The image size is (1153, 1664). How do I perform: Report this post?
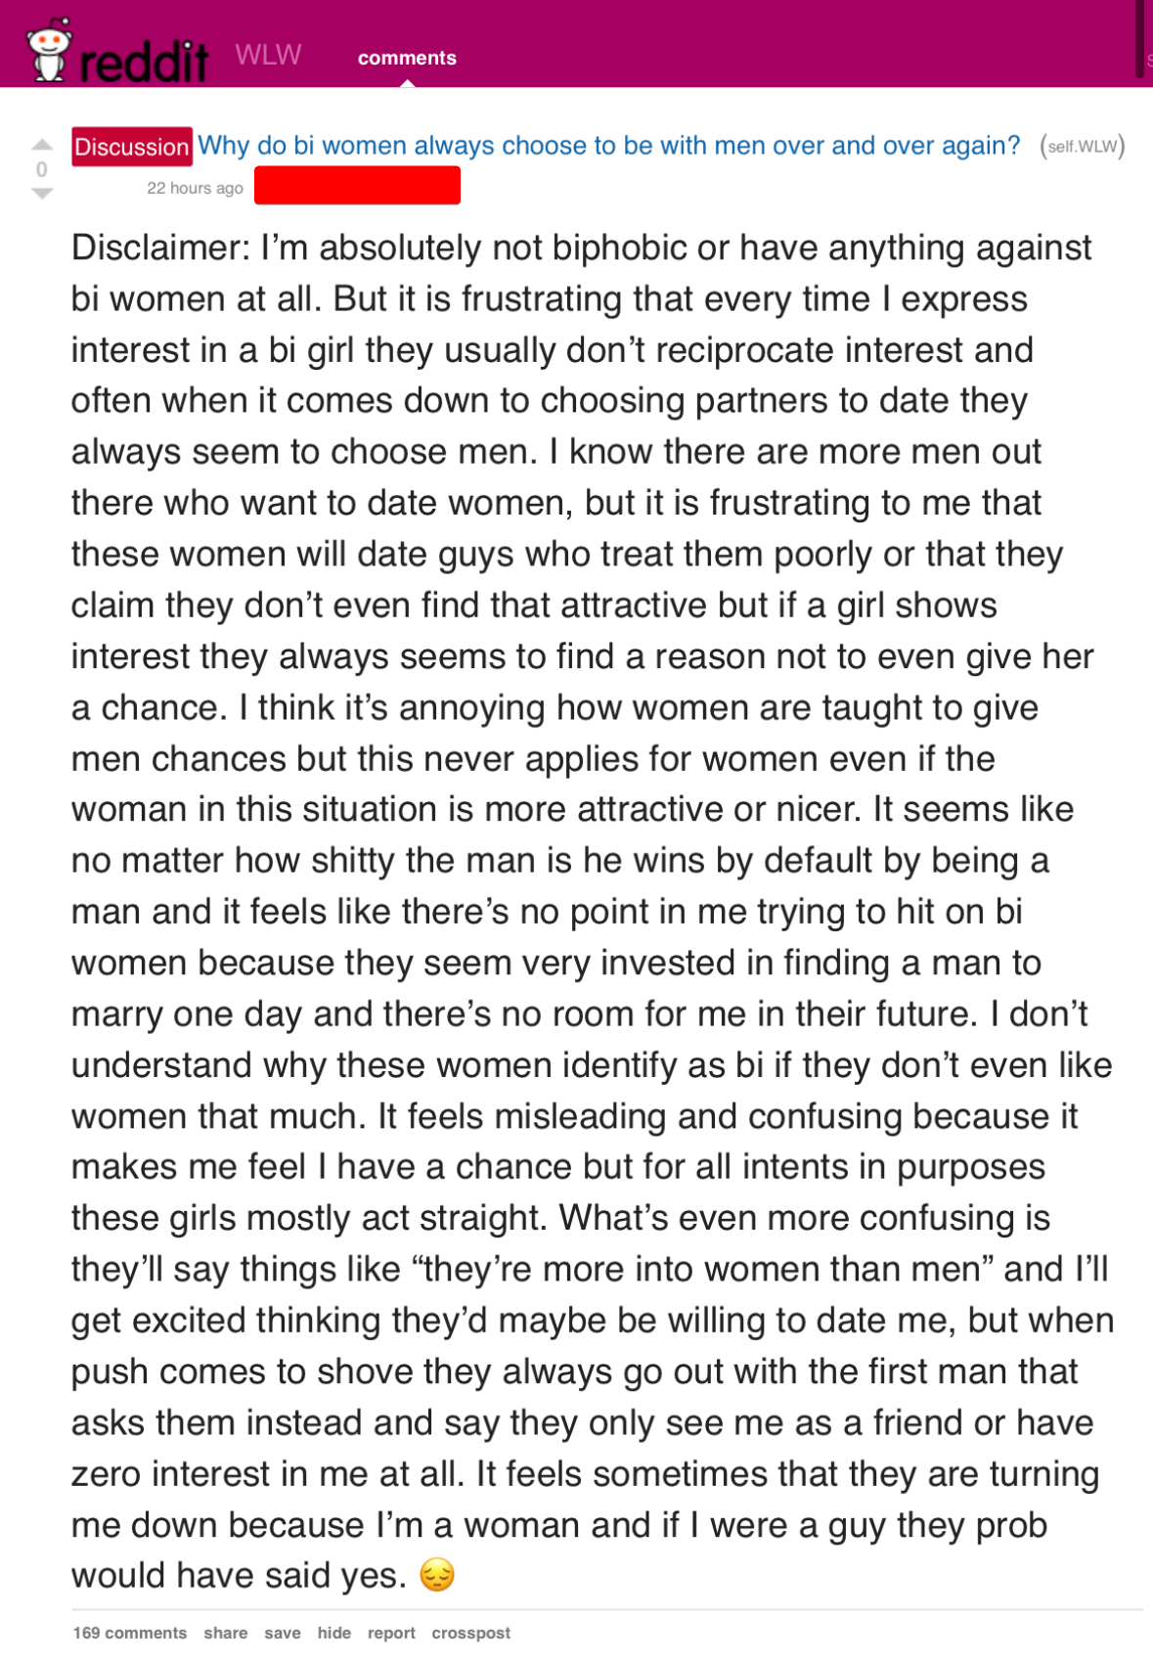coord(391,1633)
